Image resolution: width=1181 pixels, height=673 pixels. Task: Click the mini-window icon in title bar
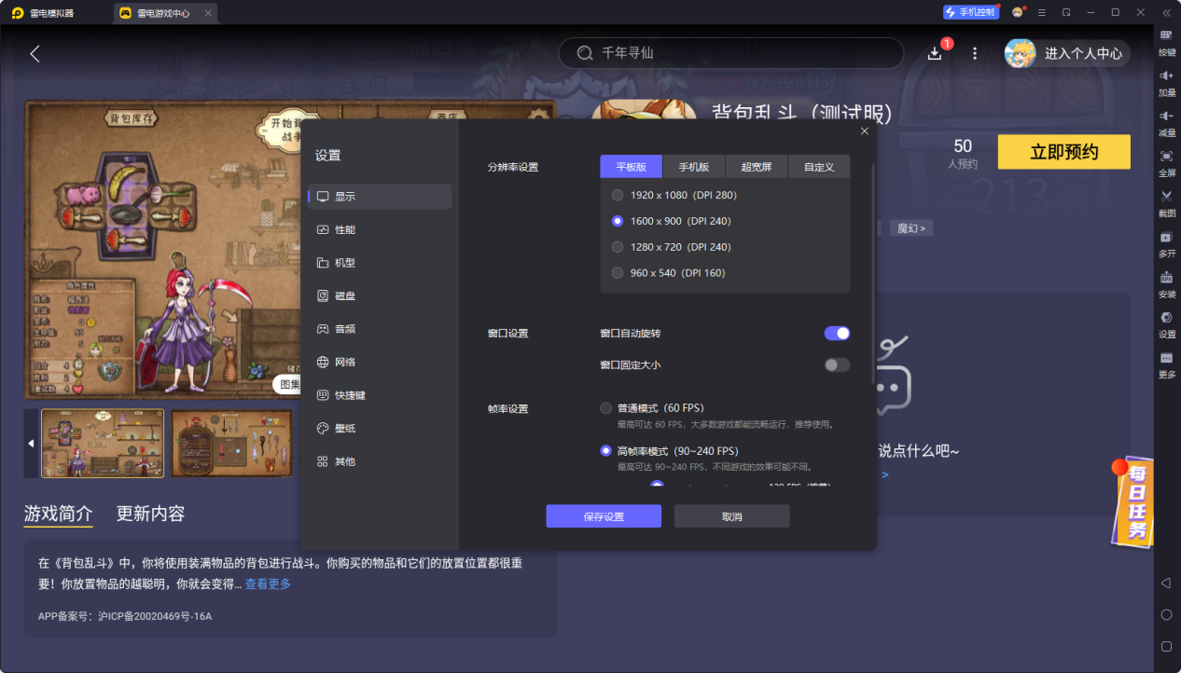point(1066,12)
